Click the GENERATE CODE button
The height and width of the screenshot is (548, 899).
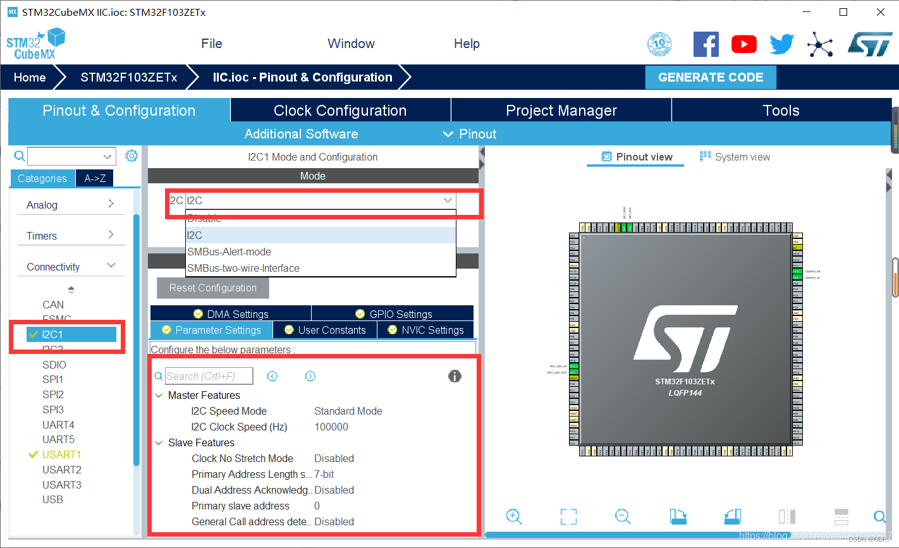click(710, 77)
